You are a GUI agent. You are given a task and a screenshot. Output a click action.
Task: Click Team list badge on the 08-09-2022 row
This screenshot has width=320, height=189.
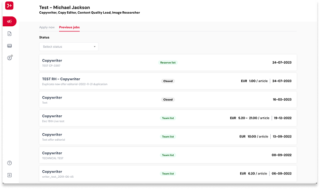coord(168,155)
